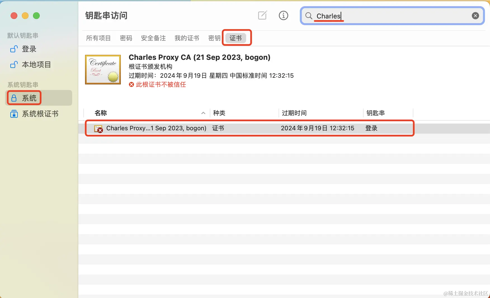Select the 系统 keychain
490x298 pixels.
tap(39, 98)
